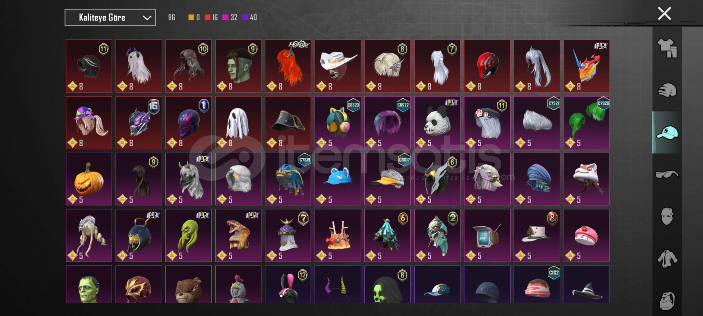Image resolution: width=703 pixels, height=316 pixels.
Task: Choose the black pirate tricorn hat
Action: (288, 123)
